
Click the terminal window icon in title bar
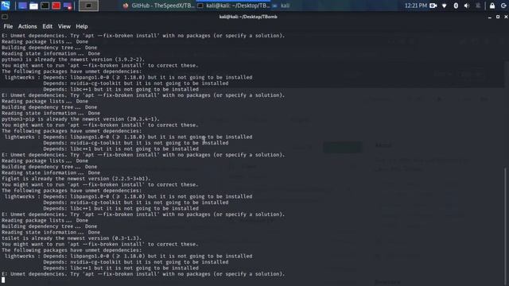pyautogui.click(x=5, y=17)
